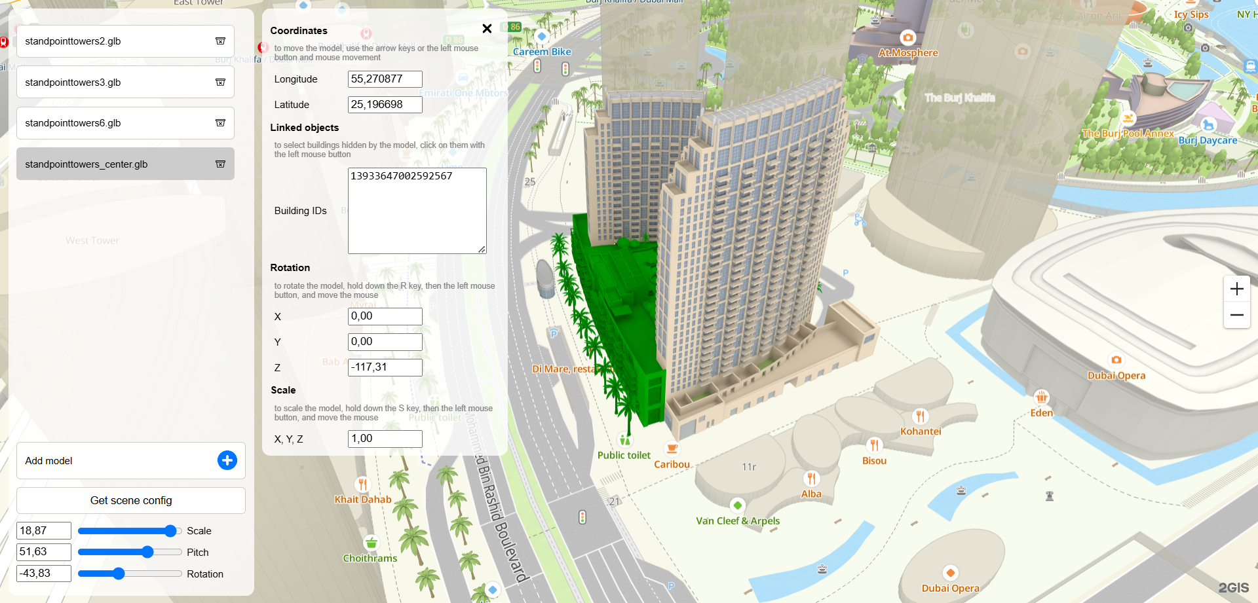Click the Pitch slider handle
The width and height of the screenshot is (1258, 603).
tap(147, 552)
